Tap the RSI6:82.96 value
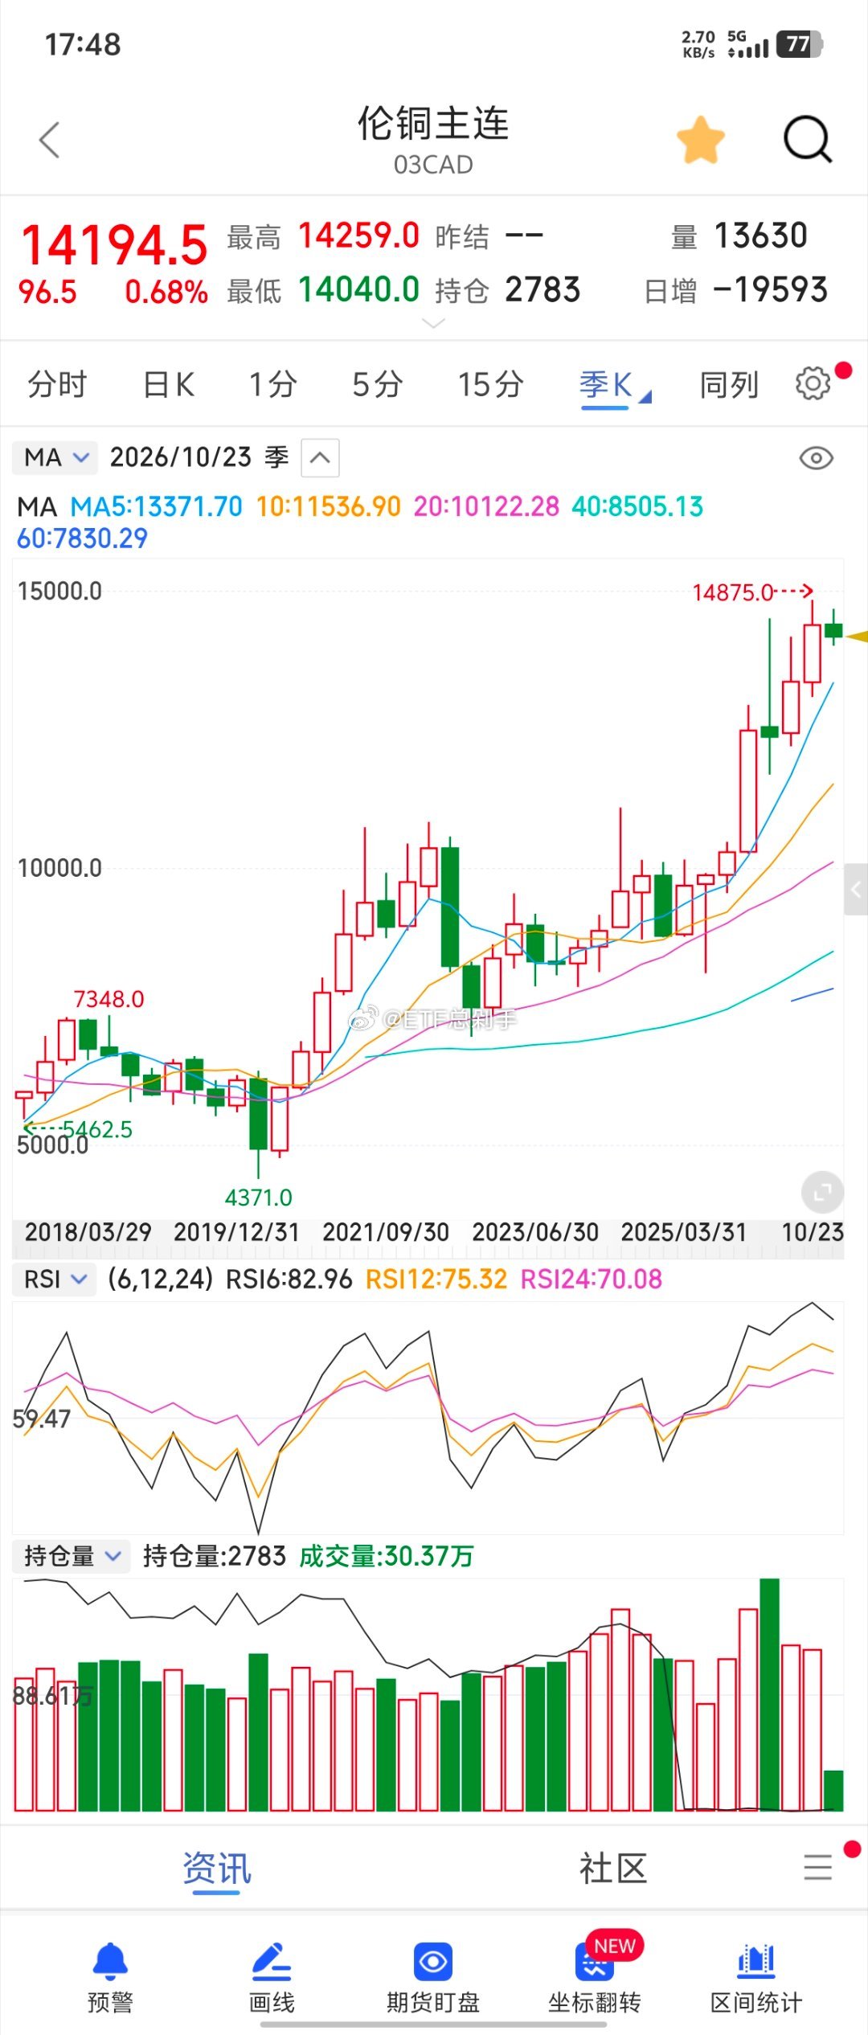The height and width of the screenshot is (2035, 868). (x=289, y=1279)
